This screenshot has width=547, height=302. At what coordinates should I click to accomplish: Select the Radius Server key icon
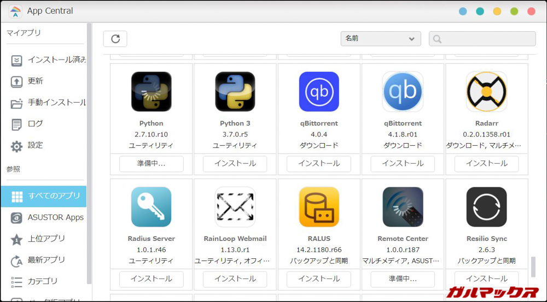(151, 207)
